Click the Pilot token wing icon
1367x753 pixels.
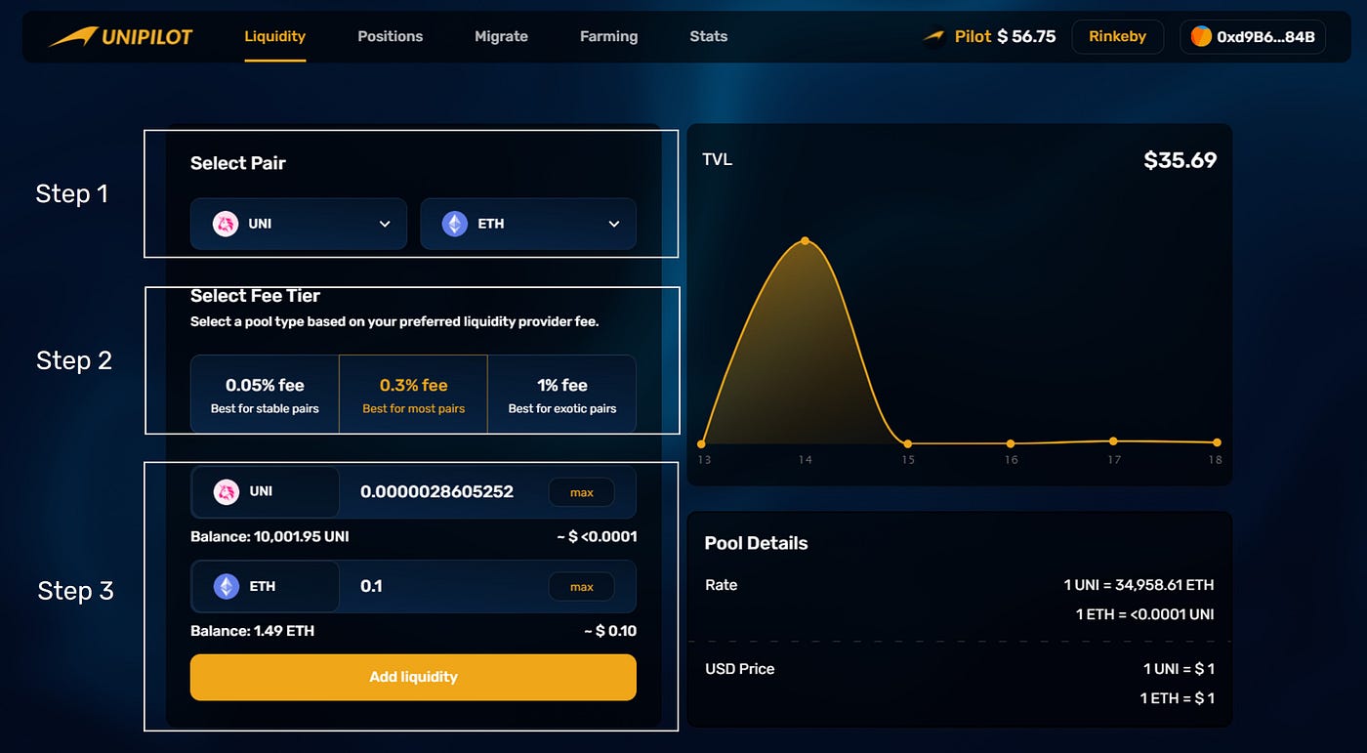pos(934,36)
